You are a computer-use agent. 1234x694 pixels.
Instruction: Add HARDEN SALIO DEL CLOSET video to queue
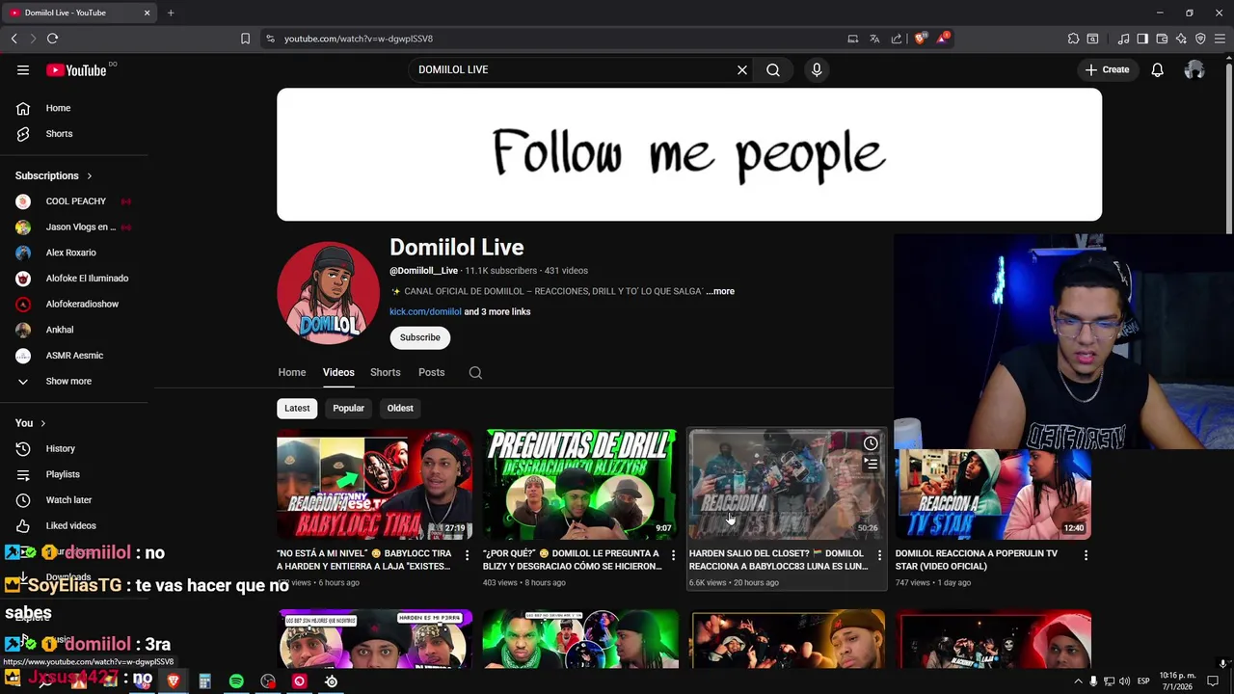[871, 464]
